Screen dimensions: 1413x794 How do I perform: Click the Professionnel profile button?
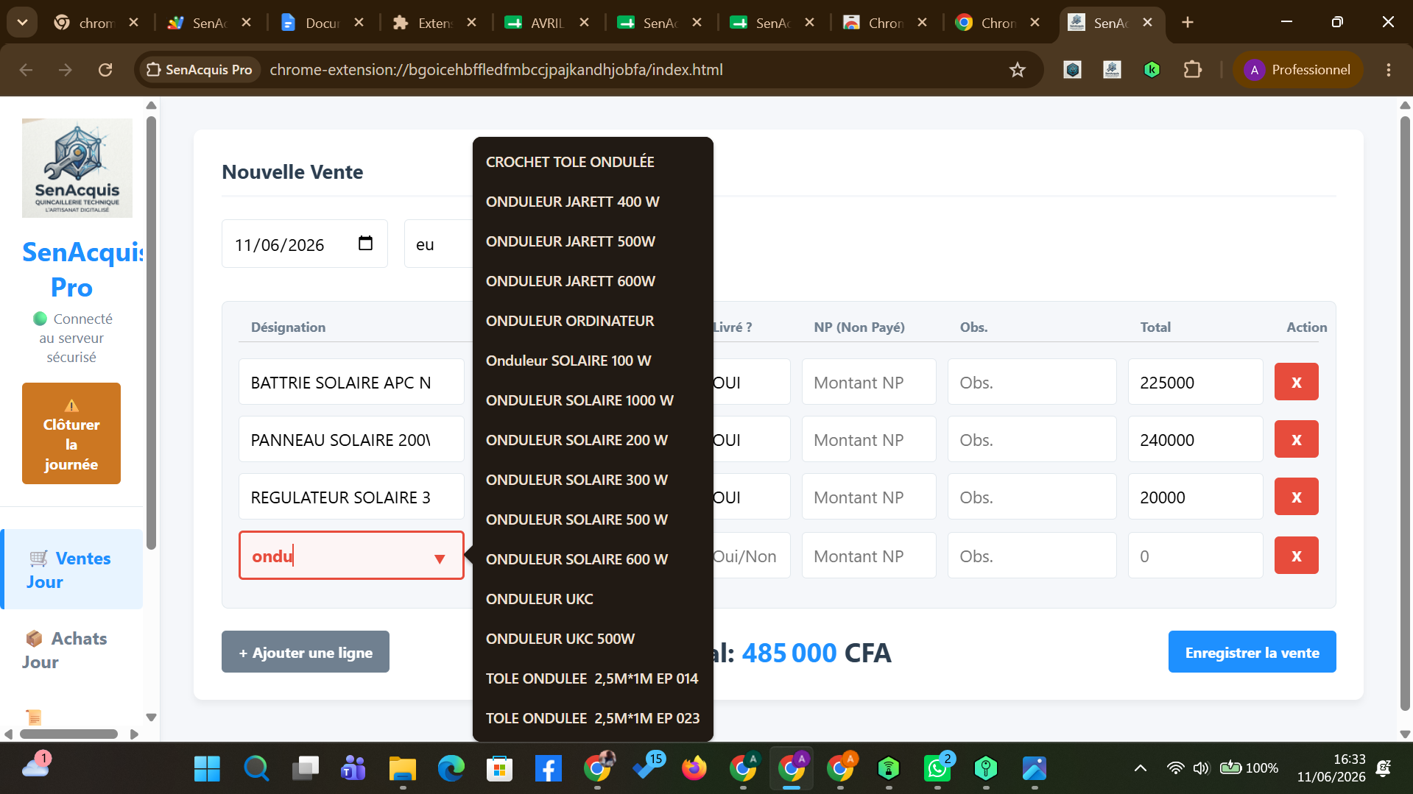tap(1297, 70)
